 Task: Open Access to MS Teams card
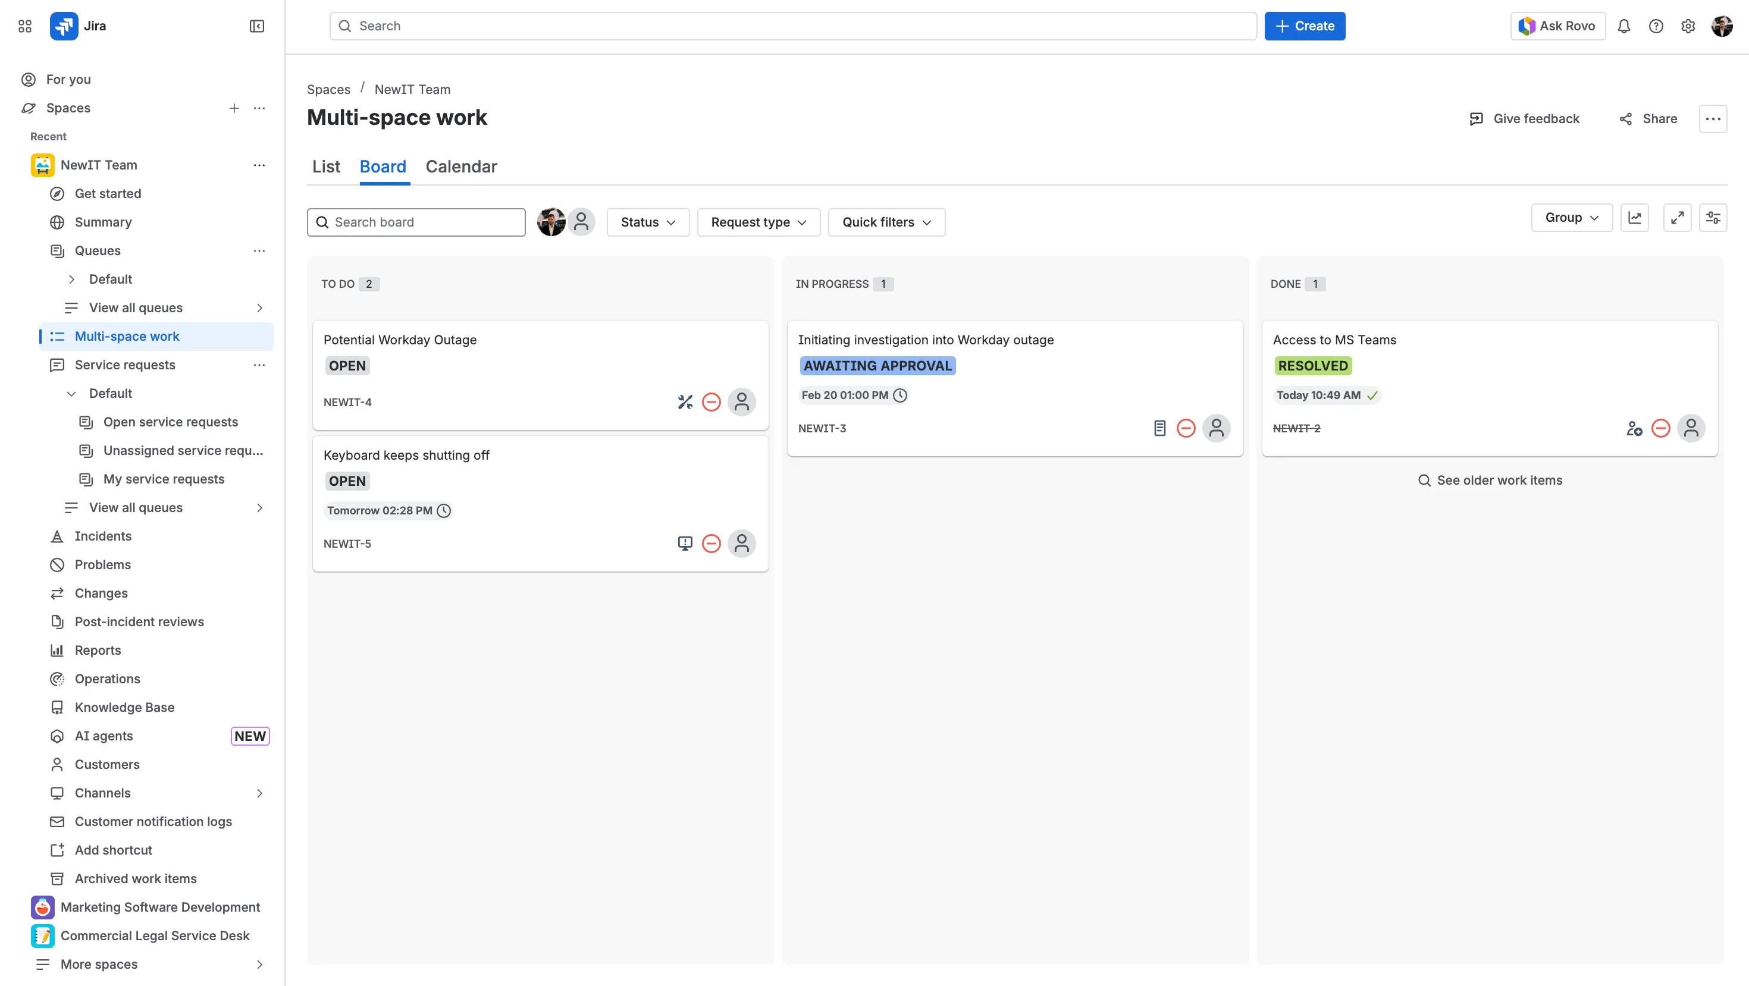[x=1490, y=388]
